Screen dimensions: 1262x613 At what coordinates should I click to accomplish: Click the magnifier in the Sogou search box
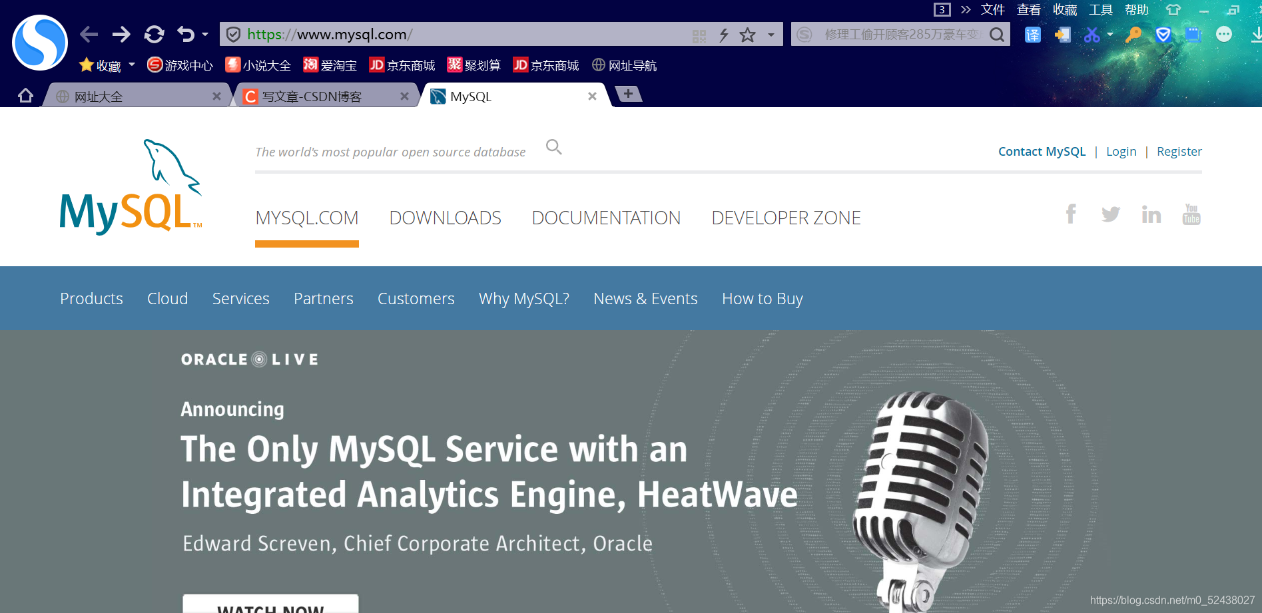[x=997, y=35]
